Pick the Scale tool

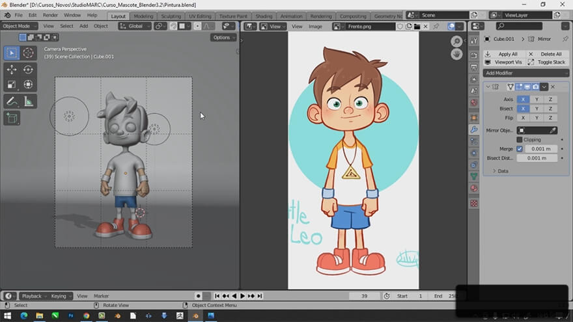click(12, 85)
